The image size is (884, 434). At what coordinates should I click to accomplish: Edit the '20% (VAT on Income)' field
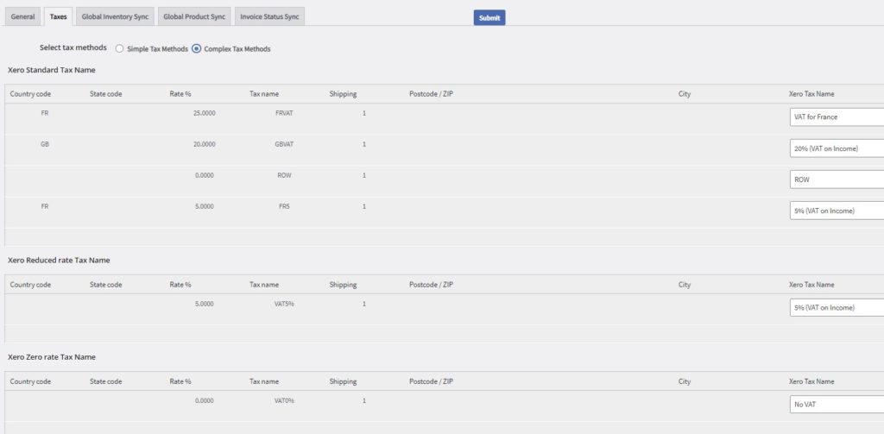point(837,148)
